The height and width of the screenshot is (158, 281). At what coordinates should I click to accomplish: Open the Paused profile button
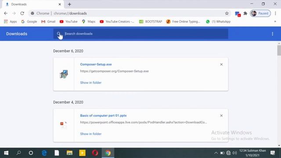(x=260, y=13)
